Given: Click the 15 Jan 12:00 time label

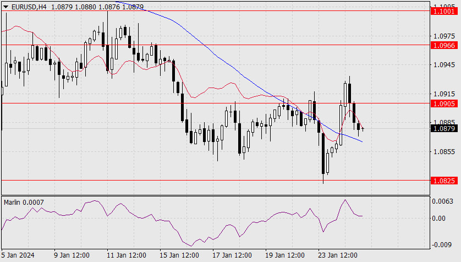Looking at the screenshot, I should click(x=179, y=255).
